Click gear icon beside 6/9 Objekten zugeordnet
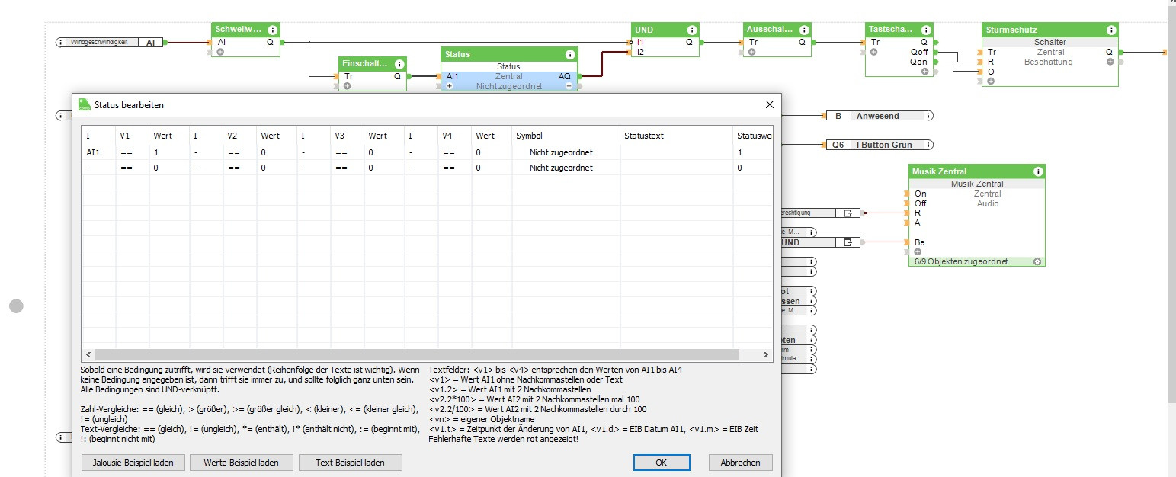Image resolution: width=1176 pixels, height=477 pixels. (1037, 261)
